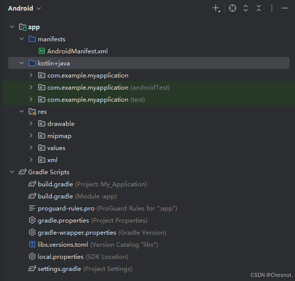Select the manifests folder label
This screenshot has height=281, width=295.
click(51, 39)
